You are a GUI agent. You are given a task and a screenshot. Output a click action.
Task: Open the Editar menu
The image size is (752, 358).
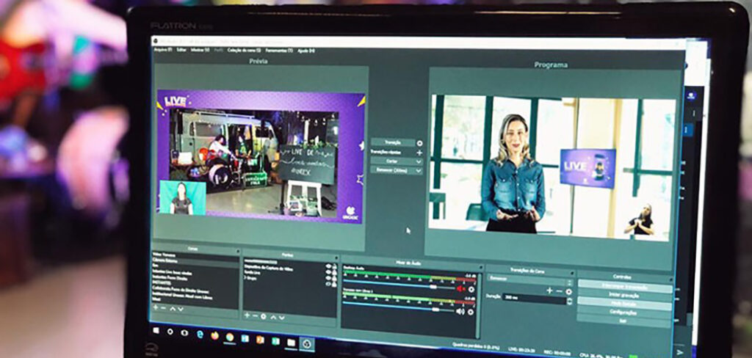pos(181,49)
